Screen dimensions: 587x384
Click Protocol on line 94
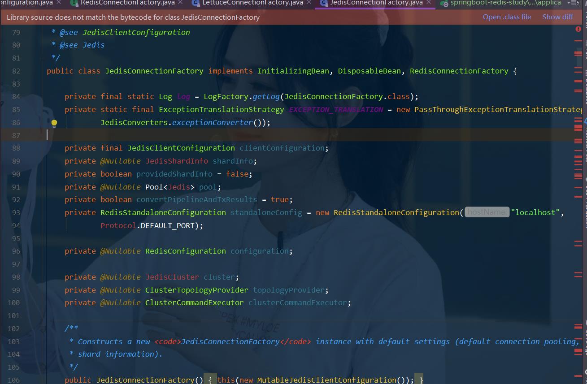tap(118, 225)
